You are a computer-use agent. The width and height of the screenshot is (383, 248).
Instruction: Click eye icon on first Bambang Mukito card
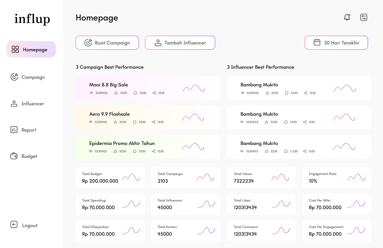[243, 93]
